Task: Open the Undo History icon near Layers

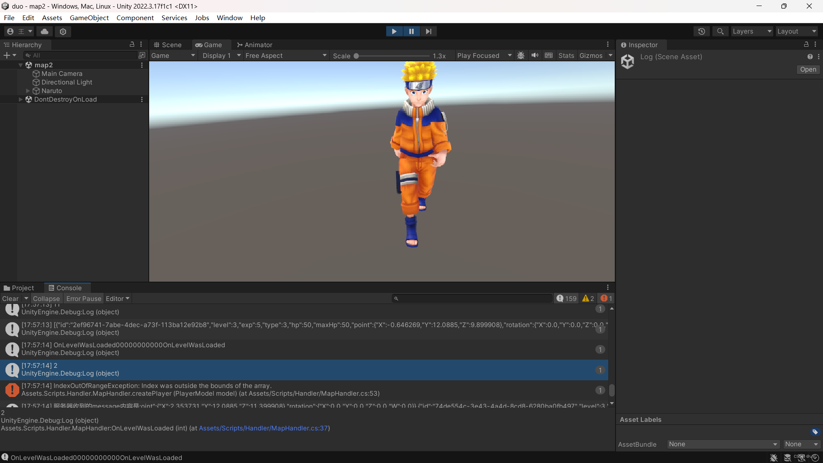Action: coord(702,31)
